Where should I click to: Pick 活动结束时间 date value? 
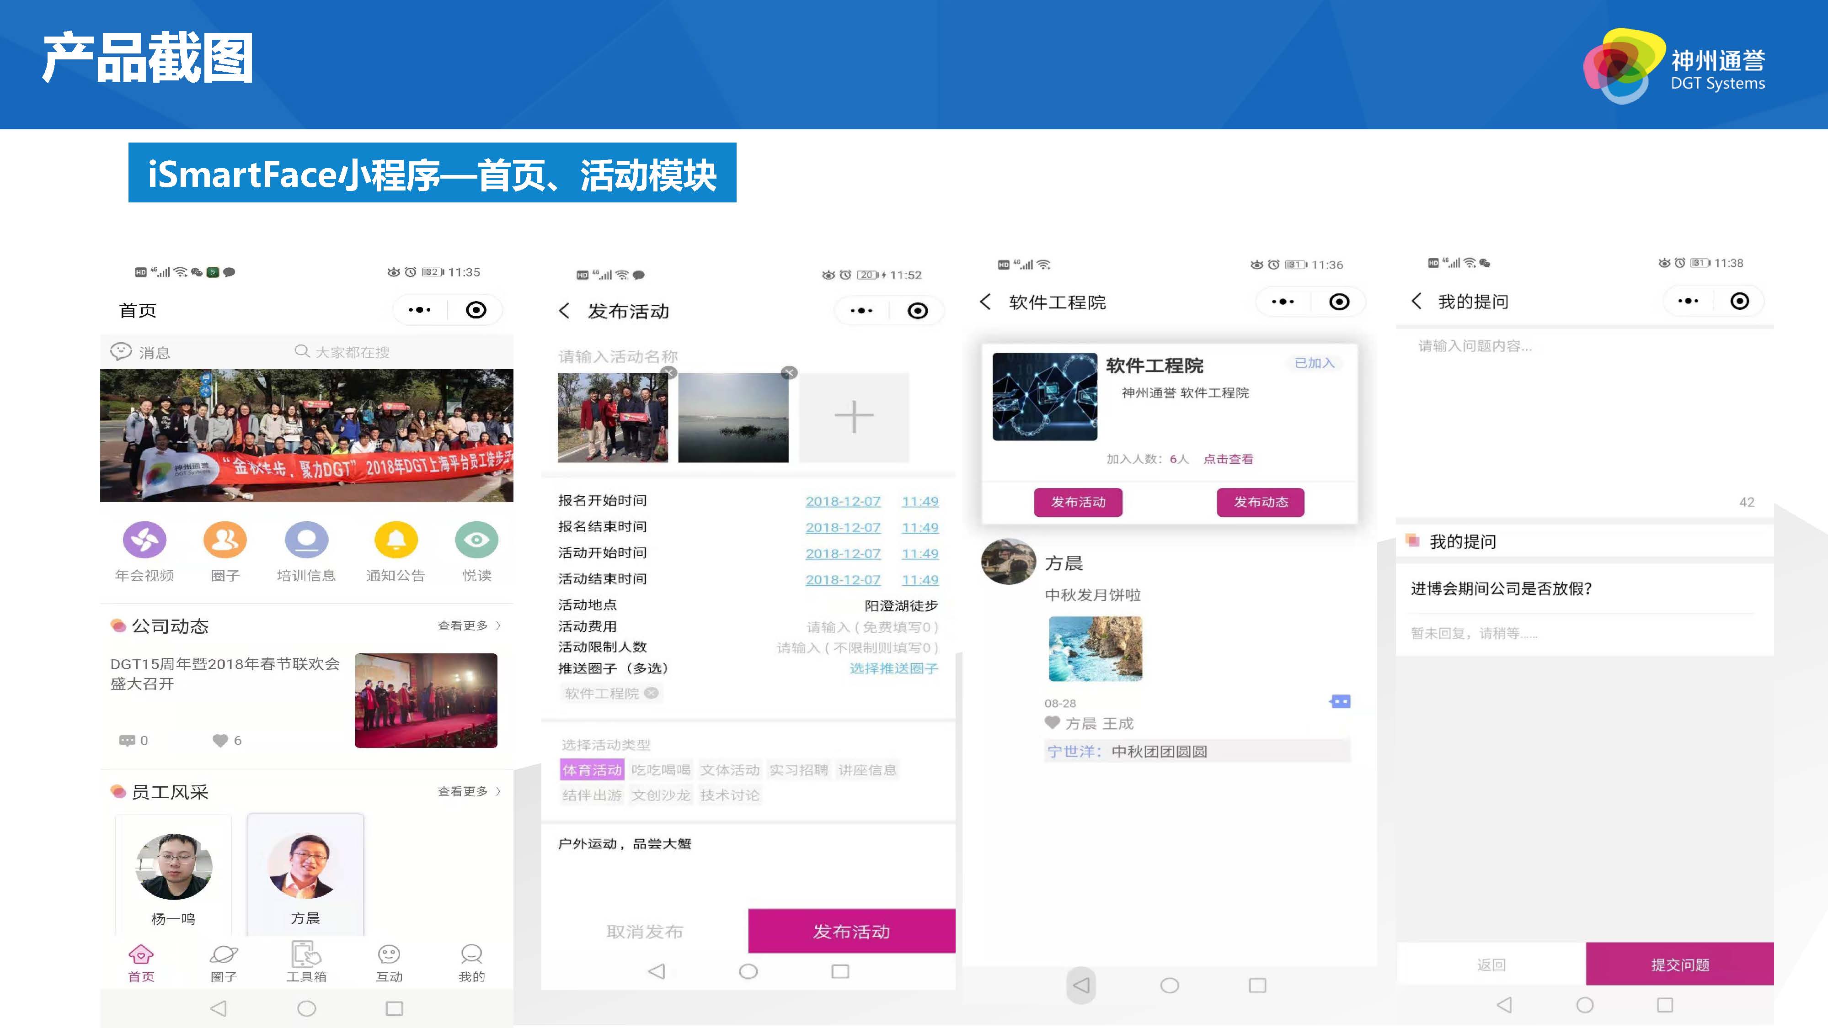[843, 580]
